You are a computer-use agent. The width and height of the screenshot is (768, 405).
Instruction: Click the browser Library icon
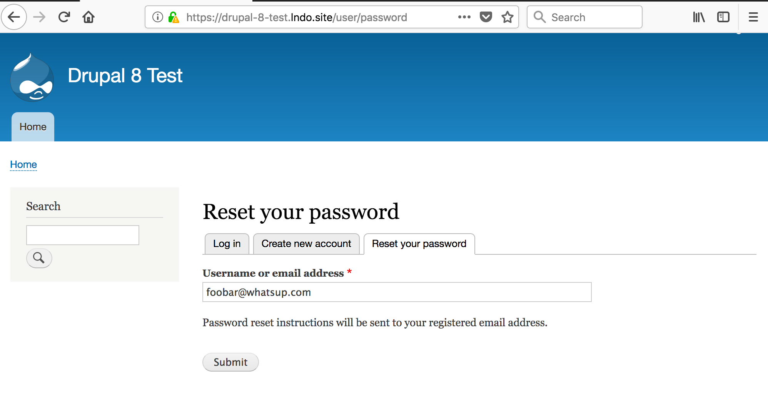tap(698, 17)
